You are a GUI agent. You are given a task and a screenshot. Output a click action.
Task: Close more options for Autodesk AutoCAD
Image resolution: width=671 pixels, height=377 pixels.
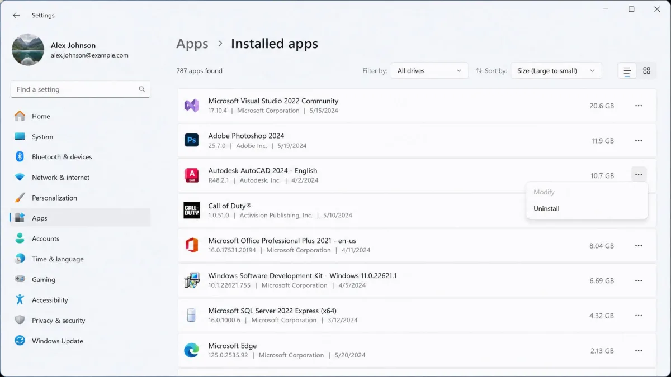click(x=639, y=175)
